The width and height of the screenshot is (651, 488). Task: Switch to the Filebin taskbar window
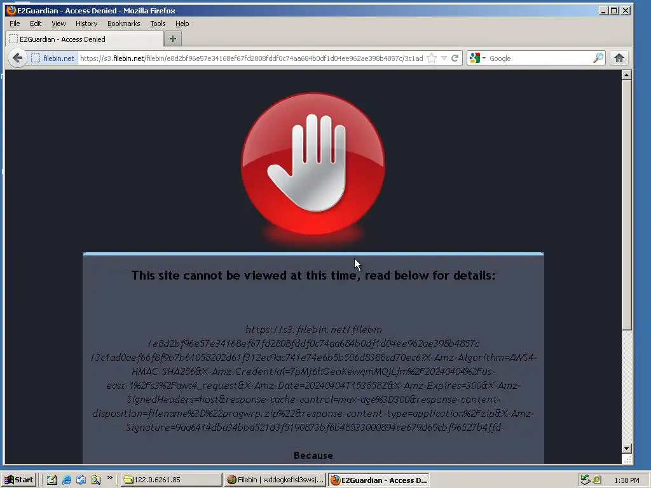coord(275,480)
